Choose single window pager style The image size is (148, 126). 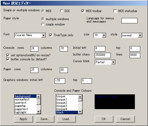coord(43,24)
